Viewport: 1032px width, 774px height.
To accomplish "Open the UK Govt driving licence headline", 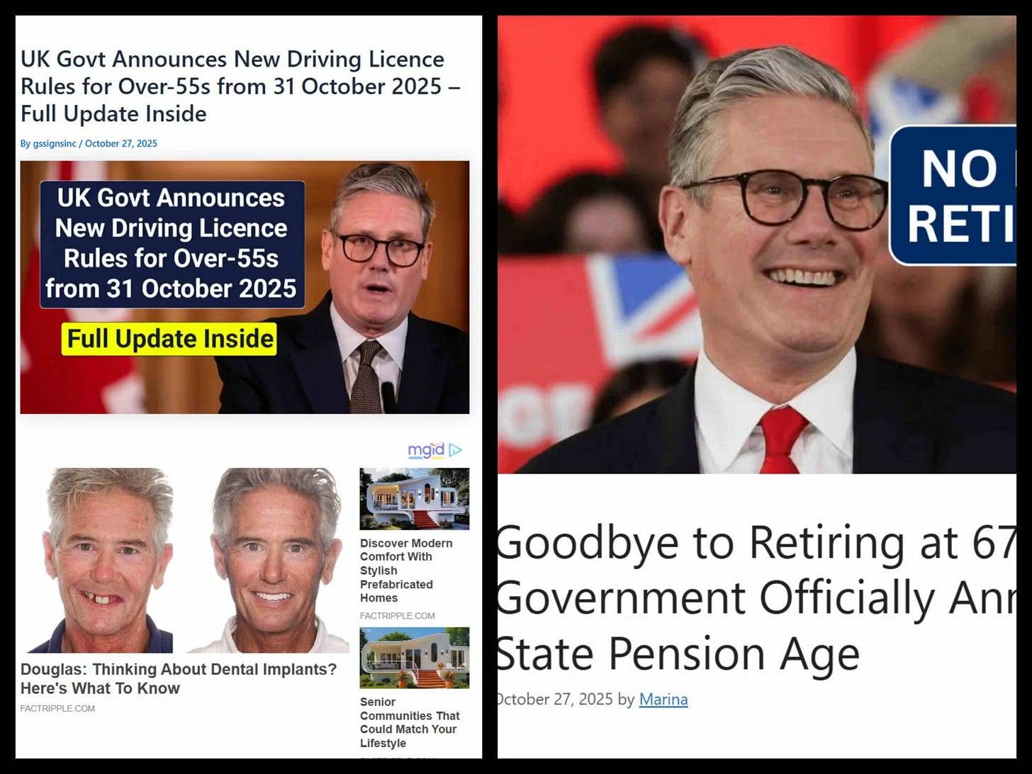I will coord(240,86).
